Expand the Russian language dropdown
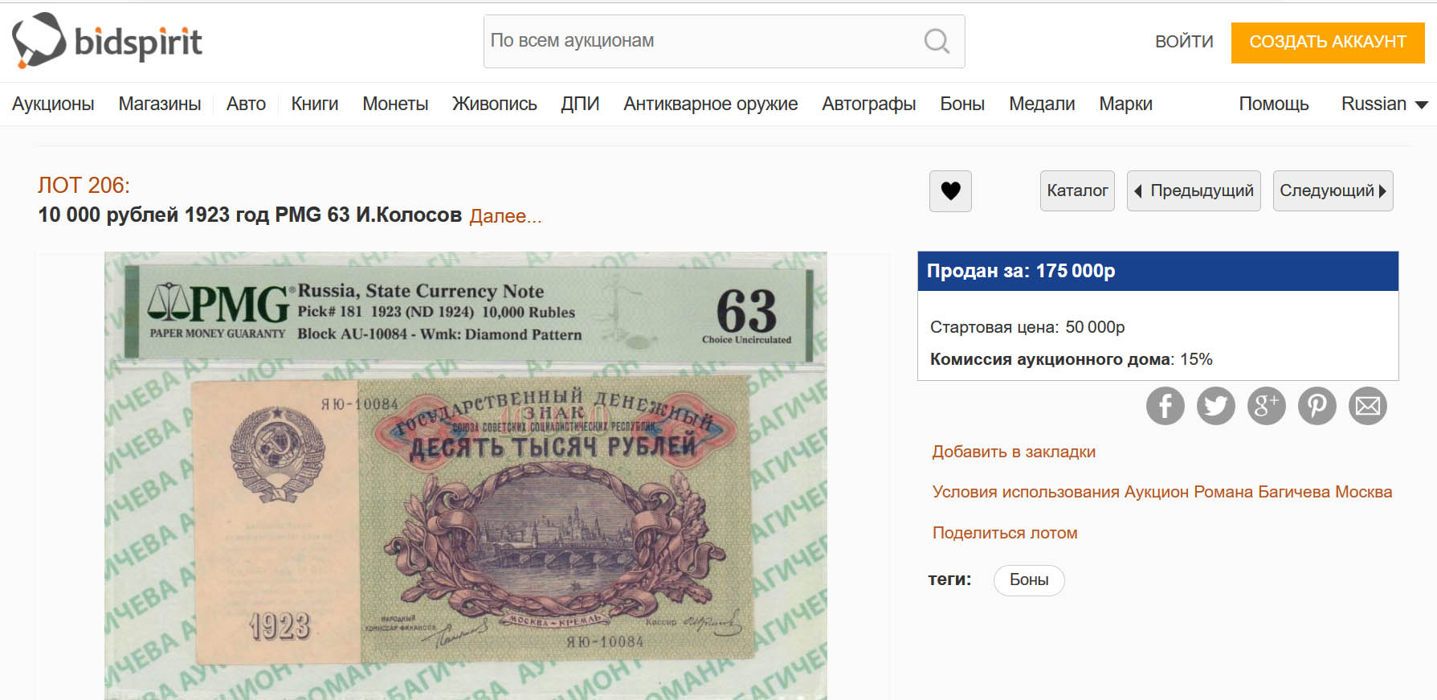 pos(1384,104)
